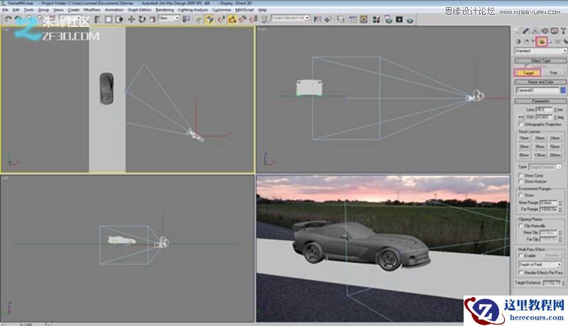Click the Undo arrow in main toolbar
This screenshot has height=326, width=568.
pos(8,20)
